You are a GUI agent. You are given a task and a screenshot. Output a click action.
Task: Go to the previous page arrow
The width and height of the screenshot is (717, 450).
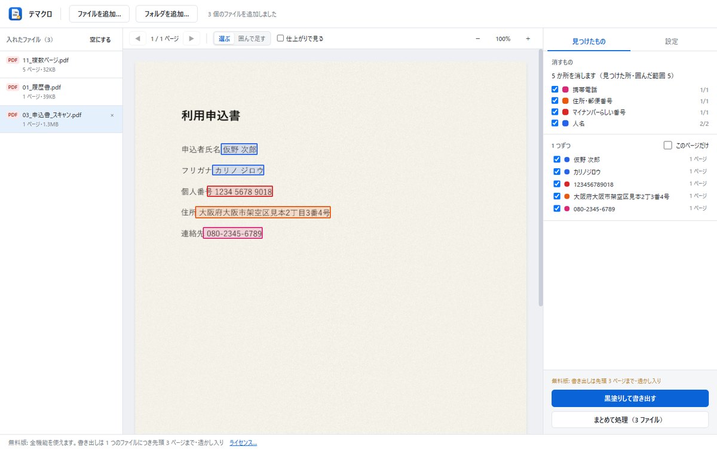pyautogui.click(x=138, y=39)
